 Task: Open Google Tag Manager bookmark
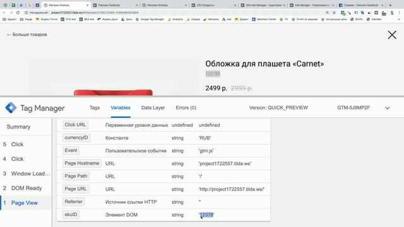tap(150, 20)
